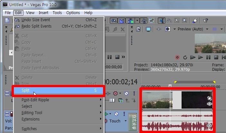This screenshot has height=133, width=226.
Task: Stop playback in preview transport
Action: pos(216,58)
